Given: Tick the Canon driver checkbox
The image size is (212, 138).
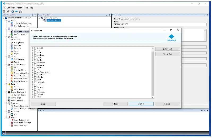Looking at the screenshot, I should click(x=35, y=58).
